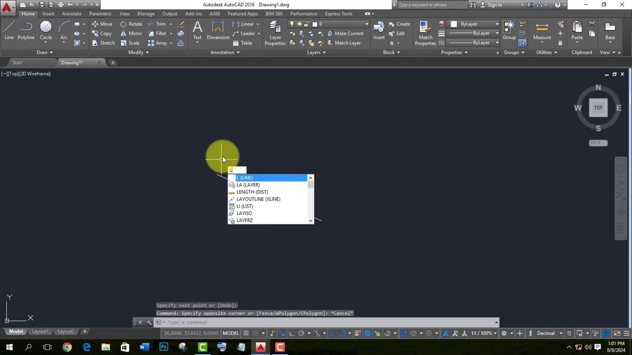Activate the Mirror tool
Image resolution: width=632 pixels, height=355 pixels.
pyautogui.click(x=131, y=34)
